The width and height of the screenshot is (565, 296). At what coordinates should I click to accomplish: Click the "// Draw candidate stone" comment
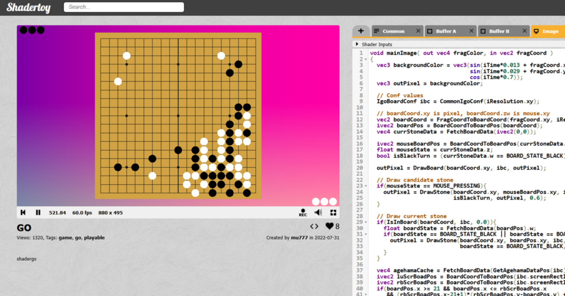pos(415,180)
